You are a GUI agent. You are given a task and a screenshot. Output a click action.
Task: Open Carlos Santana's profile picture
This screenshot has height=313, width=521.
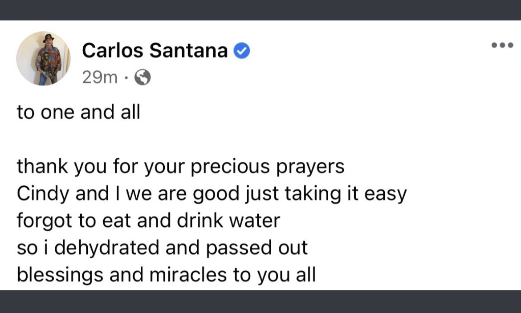(x=43, y=58)
